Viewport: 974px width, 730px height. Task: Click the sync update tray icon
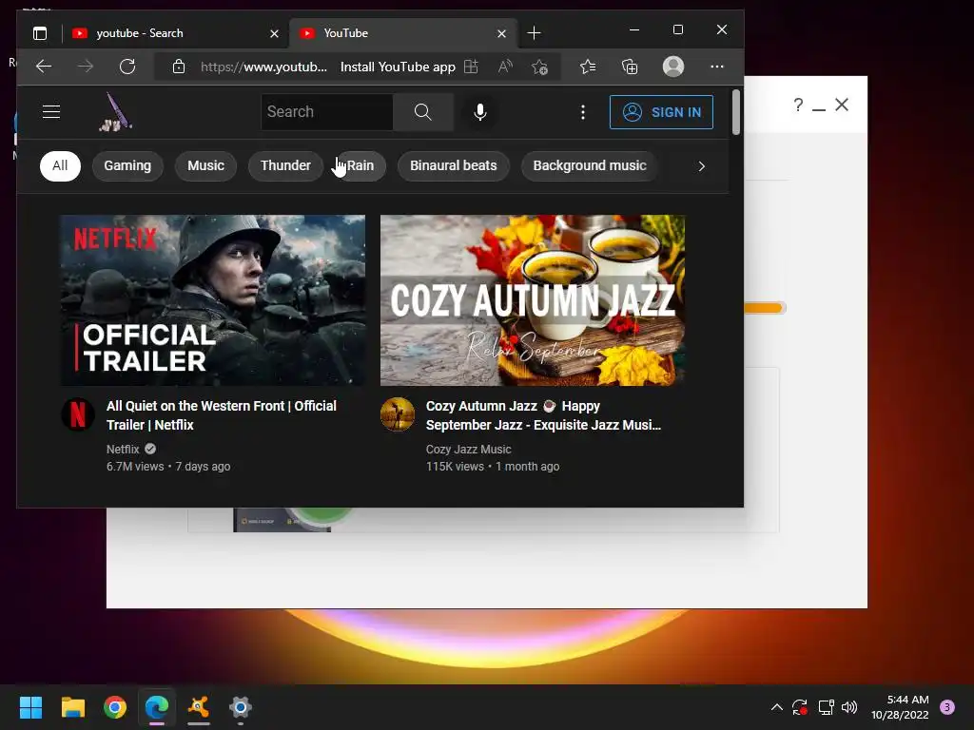pyautogui.click(x=800, y=707)
